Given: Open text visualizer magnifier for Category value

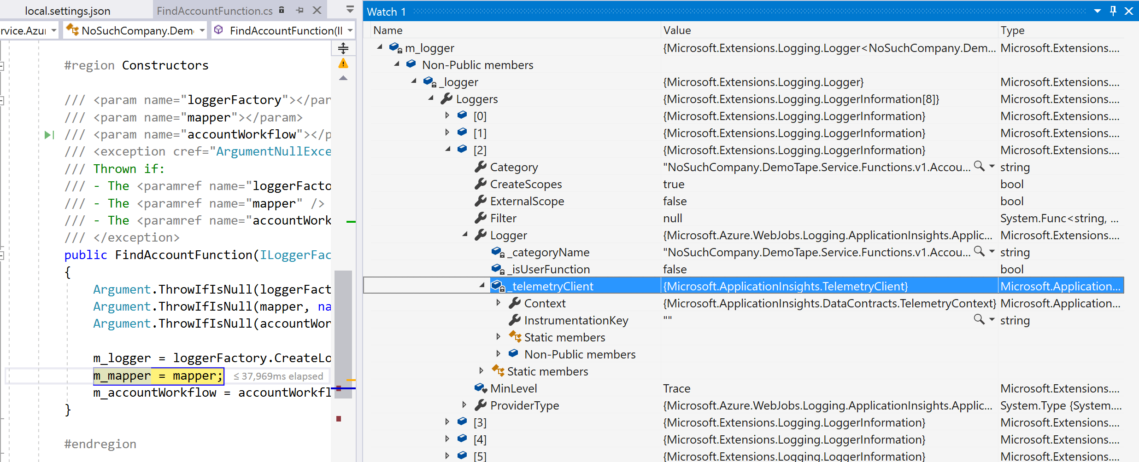Looking at the screenshot, I should 979,166.
